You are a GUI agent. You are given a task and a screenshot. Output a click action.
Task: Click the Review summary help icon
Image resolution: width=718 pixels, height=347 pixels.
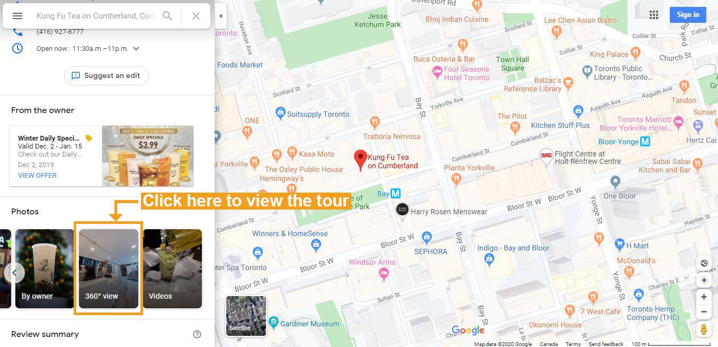(197, 334)
